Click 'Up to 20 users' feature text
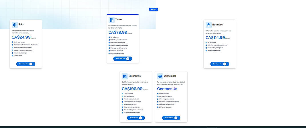Image resolution: width=306 pixels, height=128 pixels. click(128, 93)
